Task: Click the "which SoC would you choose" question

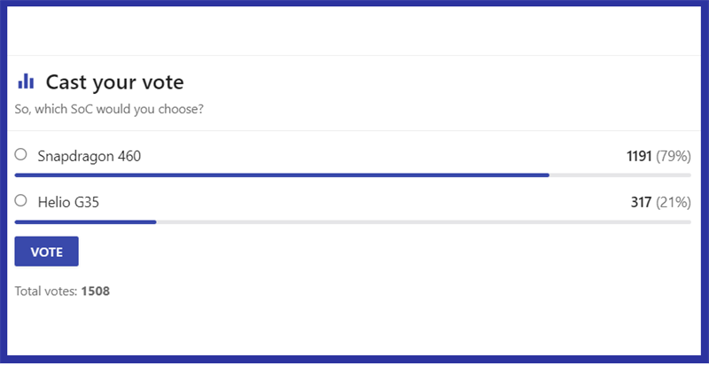Action: (x=110, y=110)
